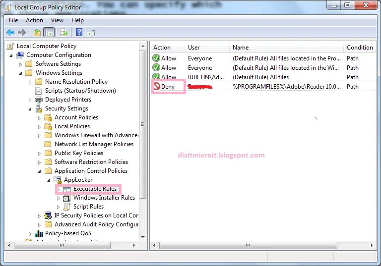Click rules pane horizontal scrollbar thumb
This screenshot has width=381, height=266.
pyautogui.click(x=248, y=245)
